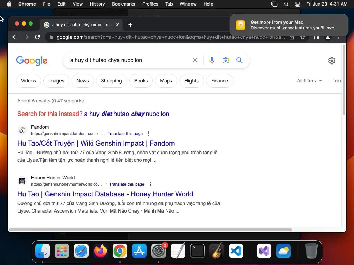Open the Window menu
This screenshot has width=354, height=265.
coord(188,4)
